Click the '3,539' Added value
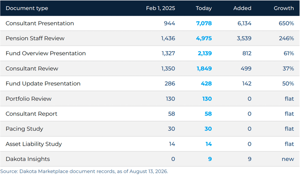The height and width of the screenshot is (175, 300). [x=244, y=38]
